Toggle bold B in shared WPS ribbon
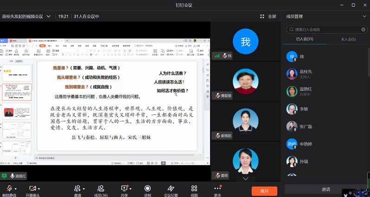 [x=63, y=55]
